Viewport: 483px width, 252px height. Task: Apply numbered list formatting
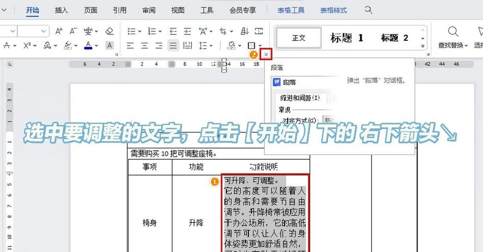tap(152, 31)
